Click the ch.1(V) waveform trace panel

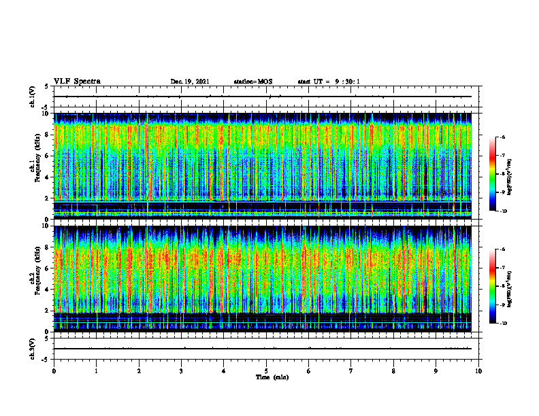266,97
